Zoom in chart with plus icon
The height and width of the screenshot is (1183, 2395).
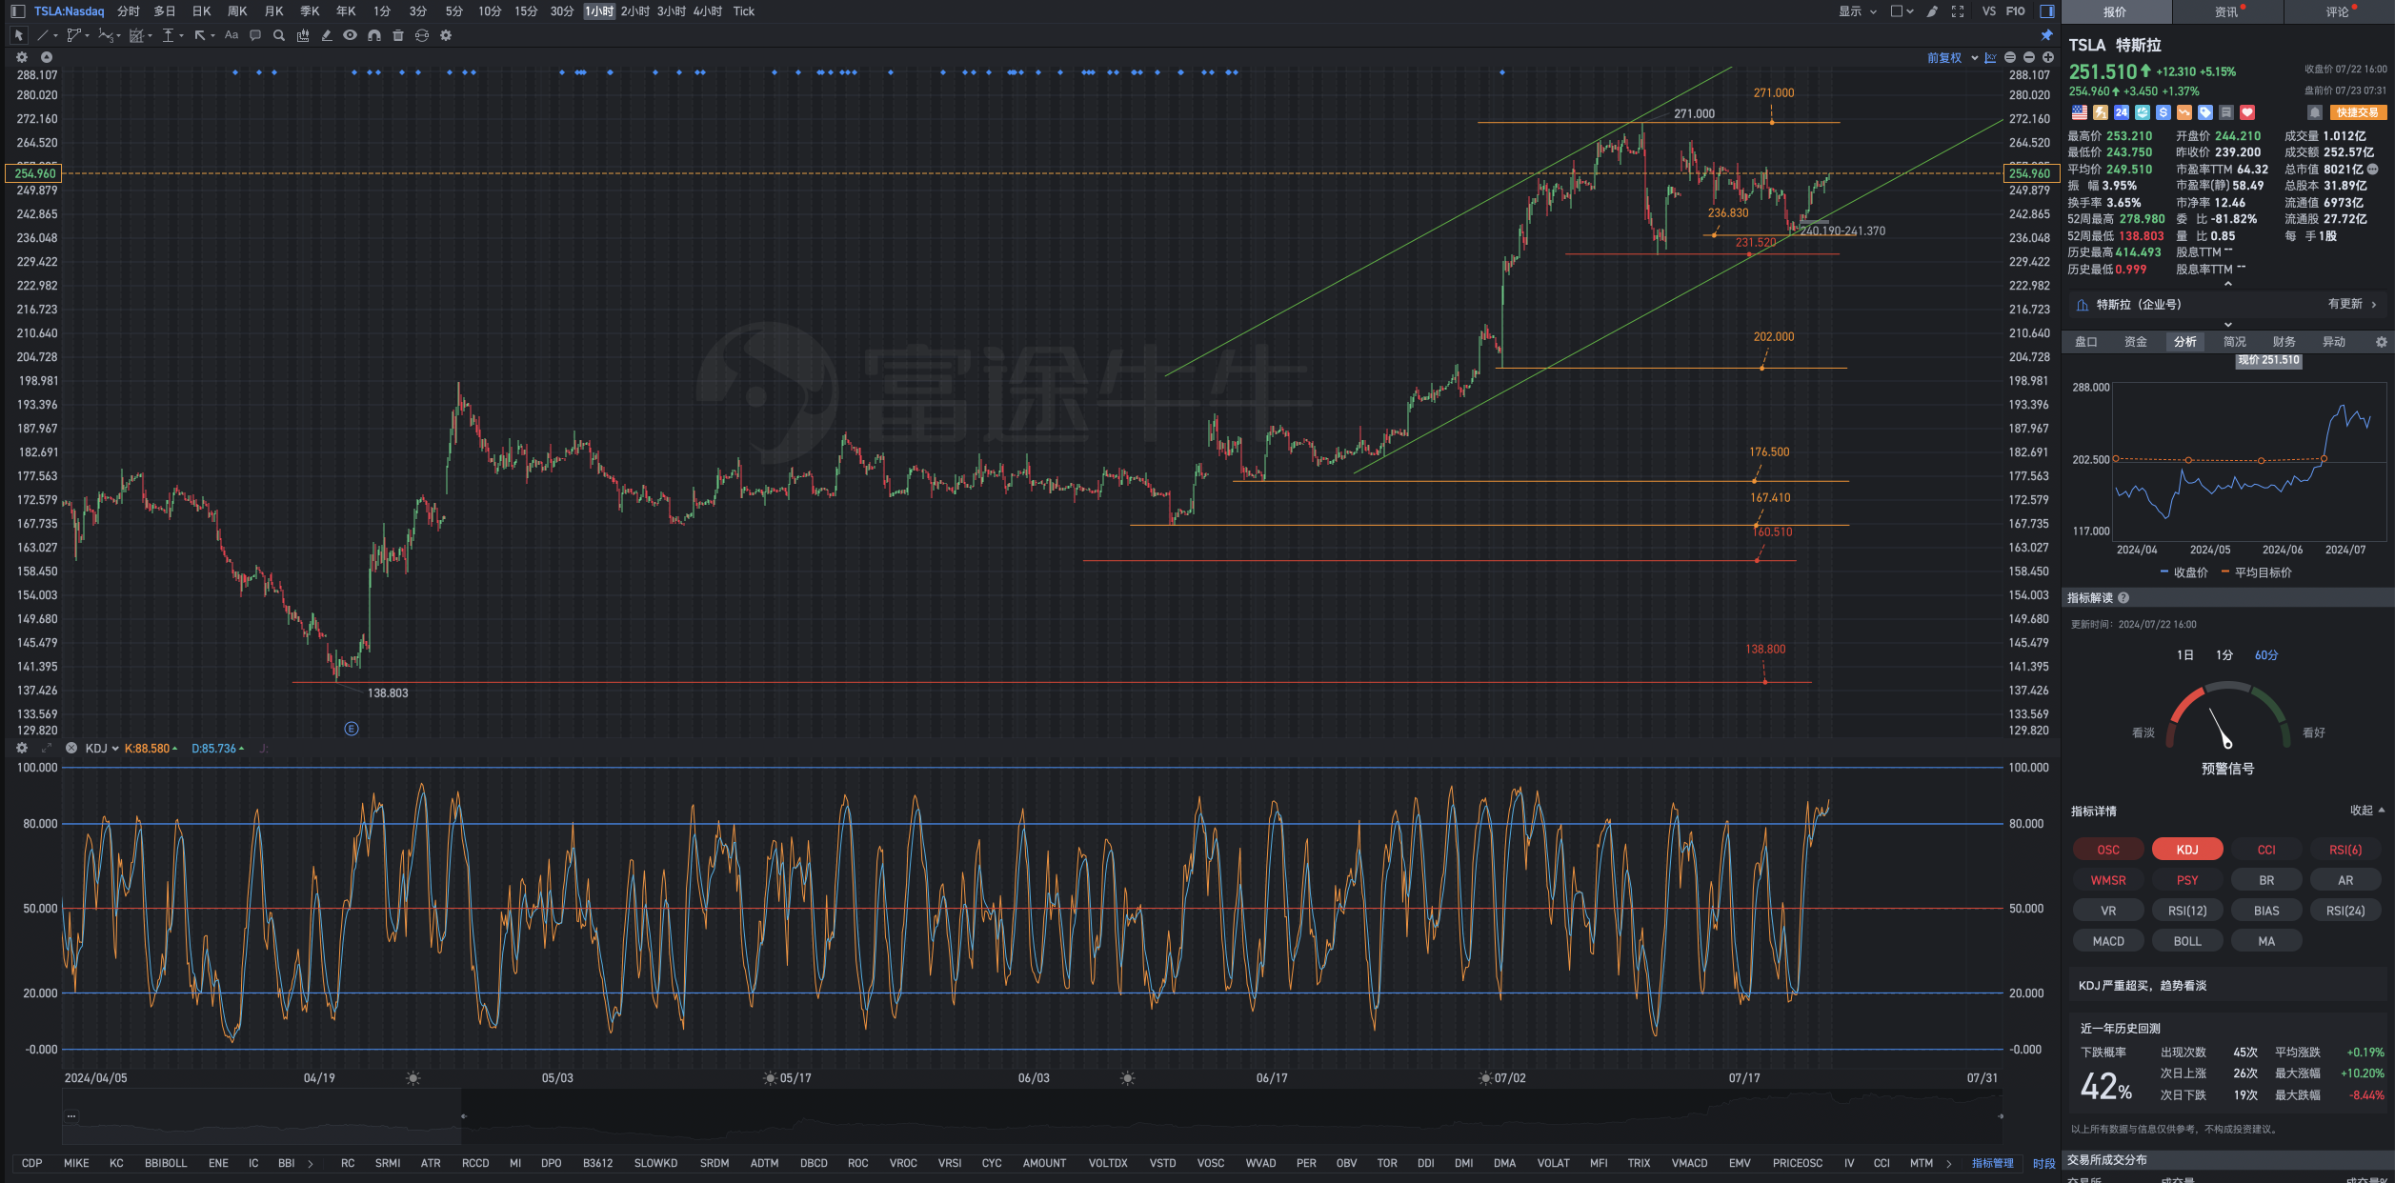click(2048, 58)
